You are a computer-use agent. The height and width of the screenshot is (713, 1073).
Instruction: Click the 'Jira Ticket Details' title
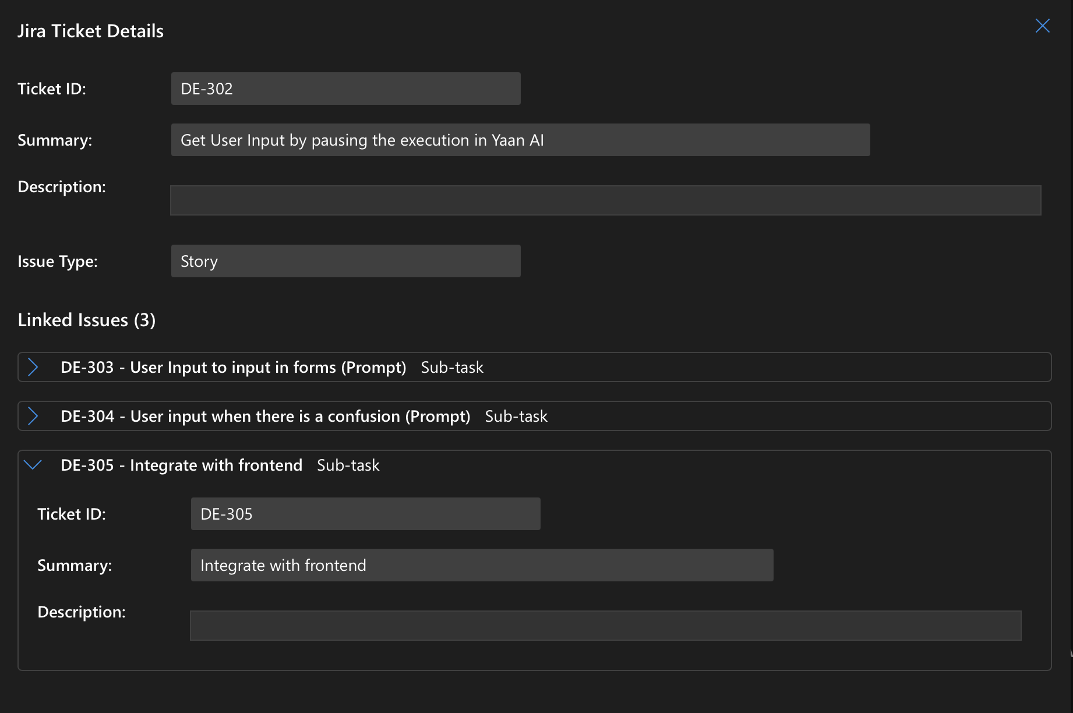[x=90, y=31]
